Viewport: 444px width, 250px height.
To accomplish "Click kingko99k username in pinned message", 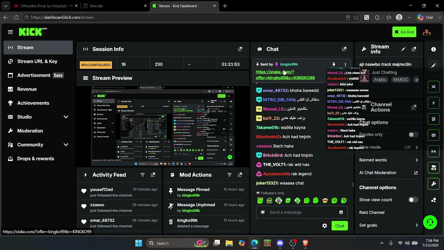I will (289, 65).
